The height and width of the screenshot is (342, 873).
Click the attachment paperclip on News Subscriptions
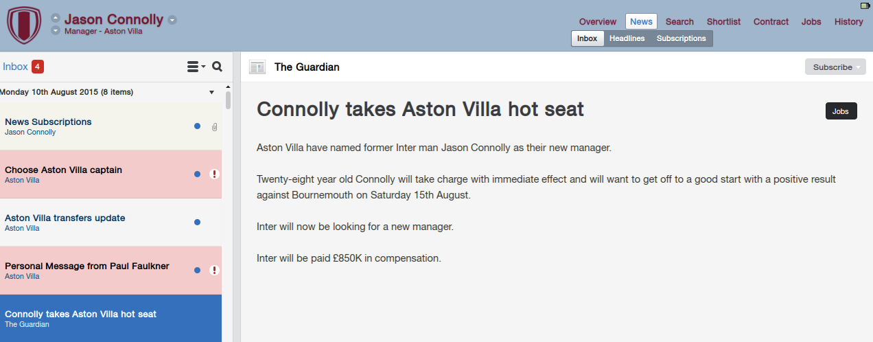tap(214, 126)
